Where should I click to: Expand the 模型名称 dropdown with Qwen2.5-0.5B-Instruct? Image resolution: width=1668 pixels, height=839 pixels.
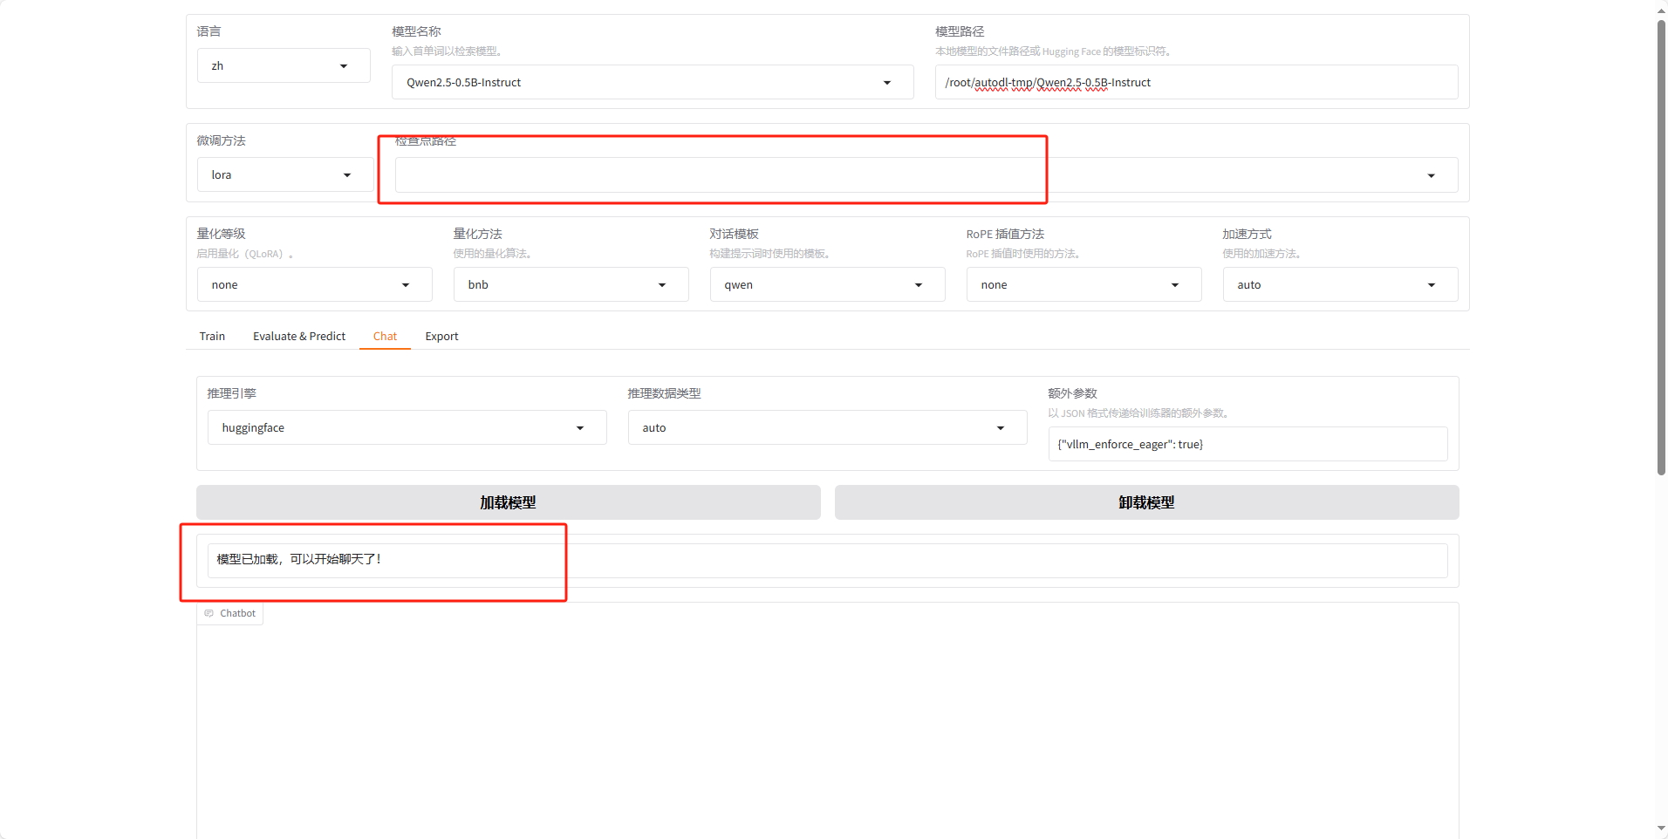[x=653, y=83]
